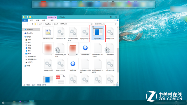Open the 文件 menu tab
This screenshot has width=187, height=105.
[25, 20]
